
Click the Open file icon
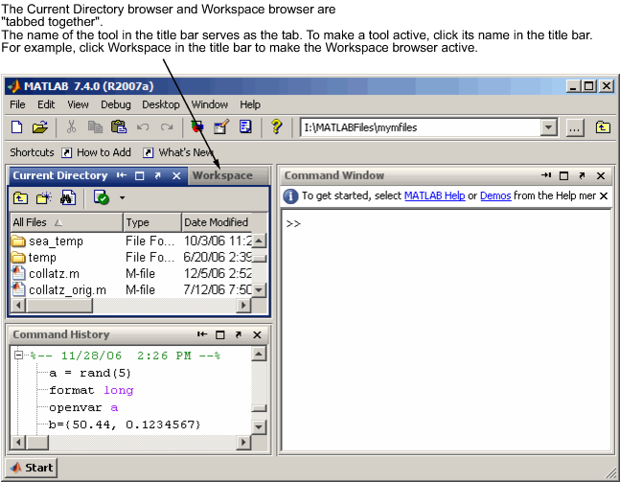tap(39, 126)
